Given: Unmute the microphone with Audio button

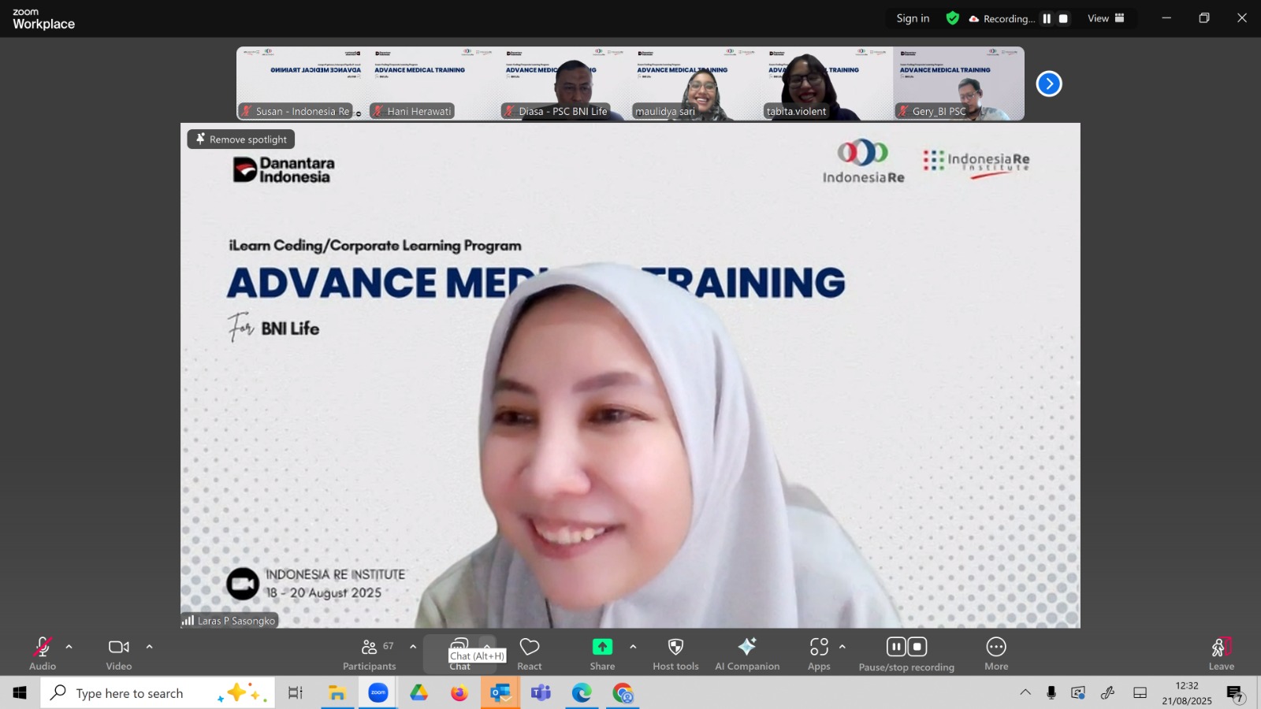Looking at the screenshot, I should coord(43,648).
